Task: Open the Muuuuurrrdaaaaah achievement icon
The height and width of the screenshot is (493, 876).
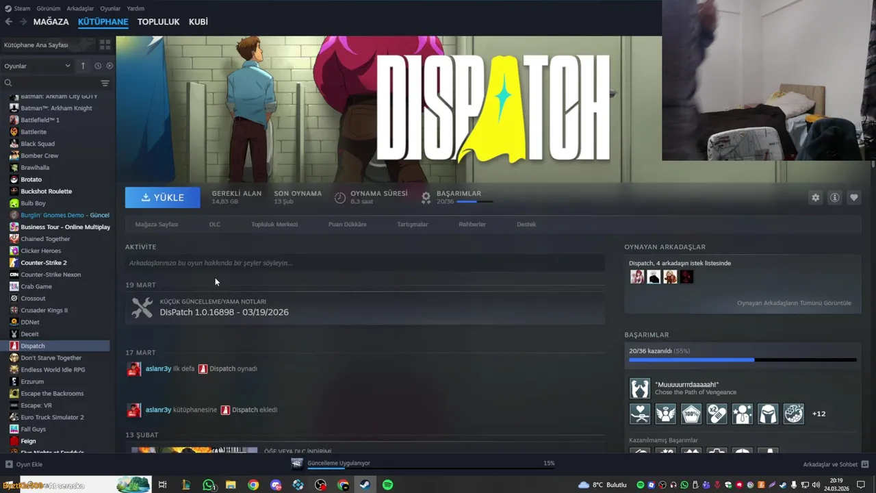Action: pos(640,388)
